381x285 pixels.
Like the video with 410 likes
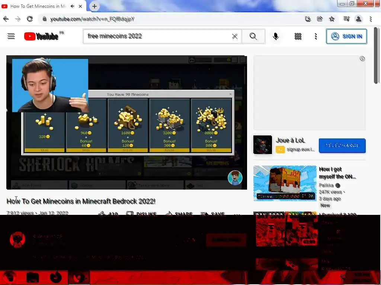pyautogui.click(x=108, y=214)
